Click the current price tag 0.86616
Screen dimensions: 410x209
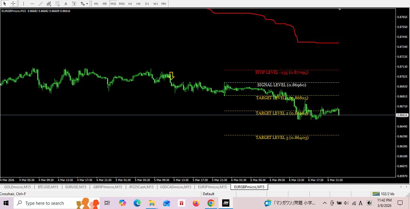[x=402, y=115]
